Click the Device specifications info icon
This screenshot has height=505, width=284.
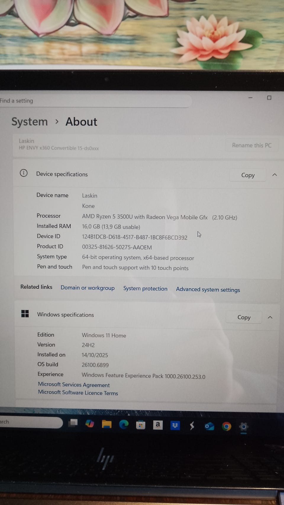click(x=24, y=173)
